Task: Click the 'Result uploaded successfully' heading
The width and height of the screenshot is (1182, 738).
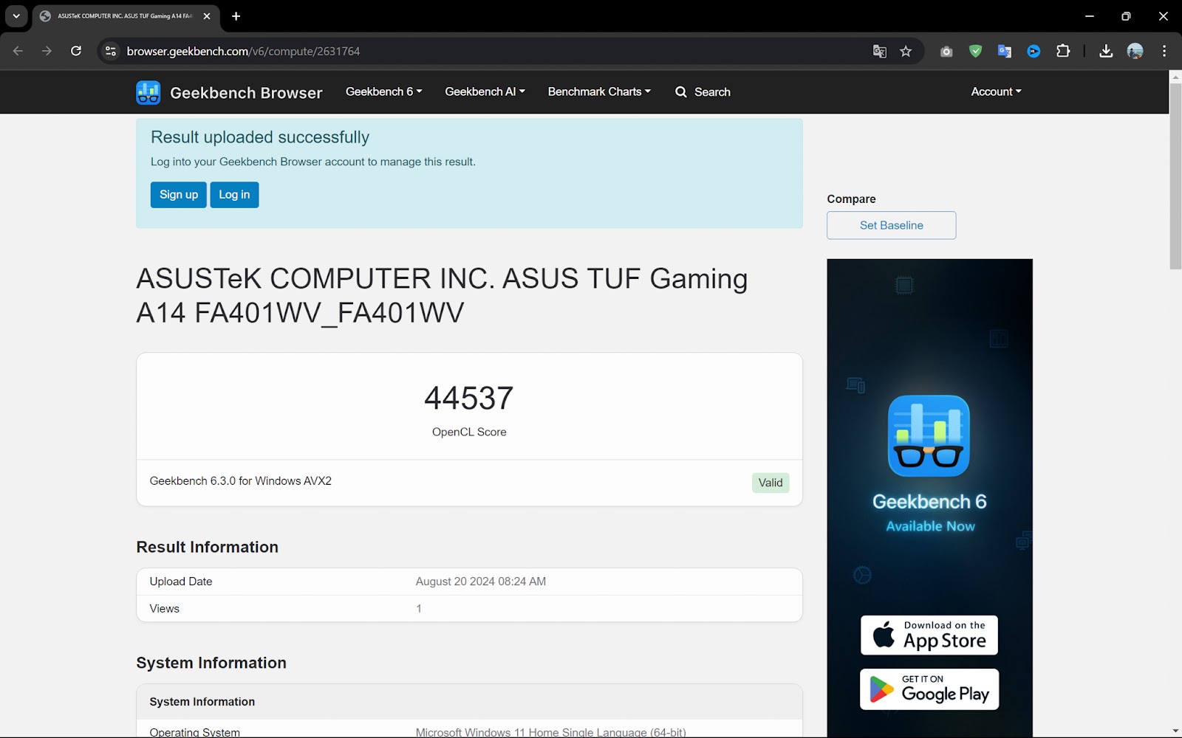Action: click(x=260, y=137)
